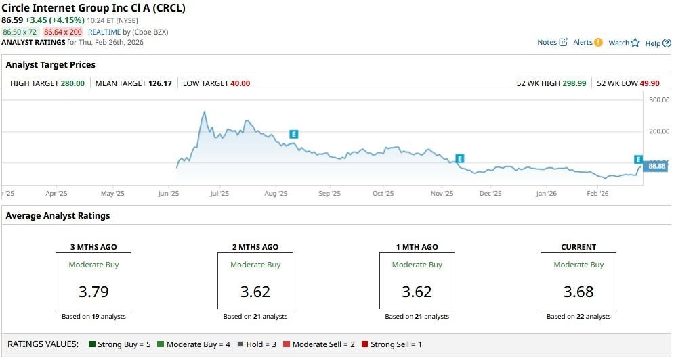Viewport: 674px width, 358px height.
Task: Click the Jul '25 axis label
Action: click(219, 193)
